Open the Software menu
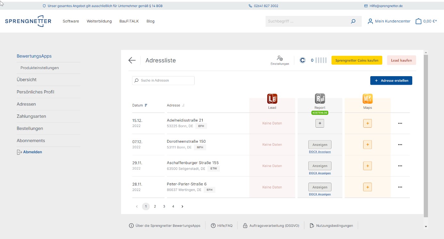The image size is (444, 239). pos(71,21)
